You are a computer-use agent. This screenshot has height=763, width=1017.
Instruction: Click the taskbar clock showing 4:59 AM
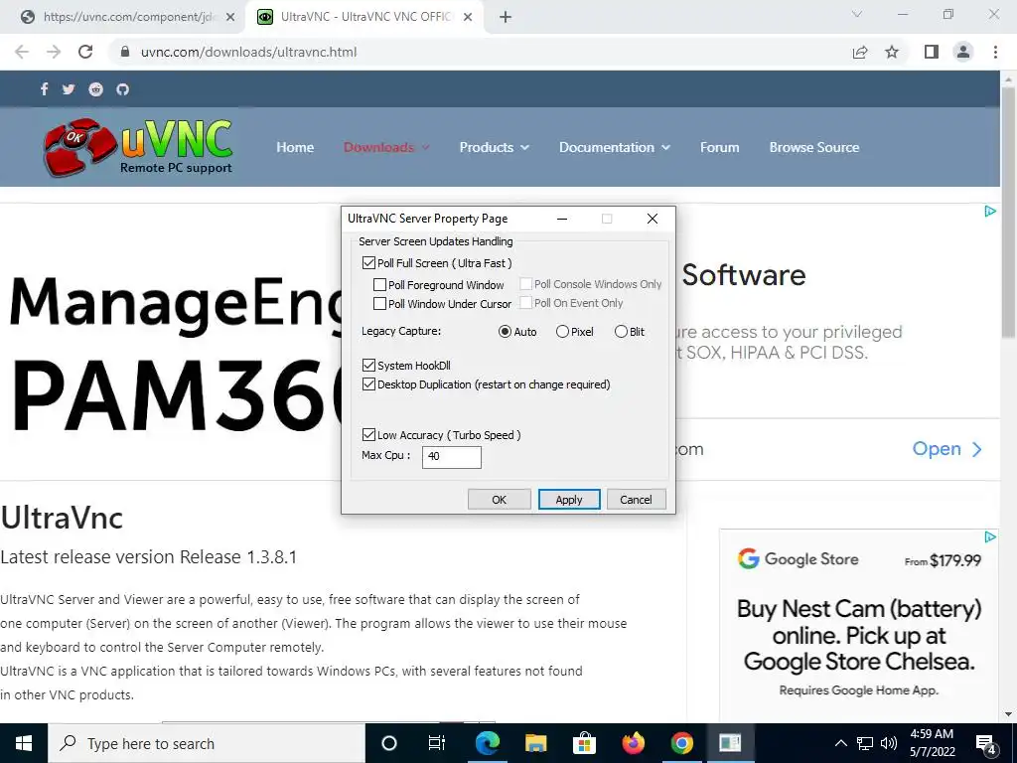tap(932, 743)
